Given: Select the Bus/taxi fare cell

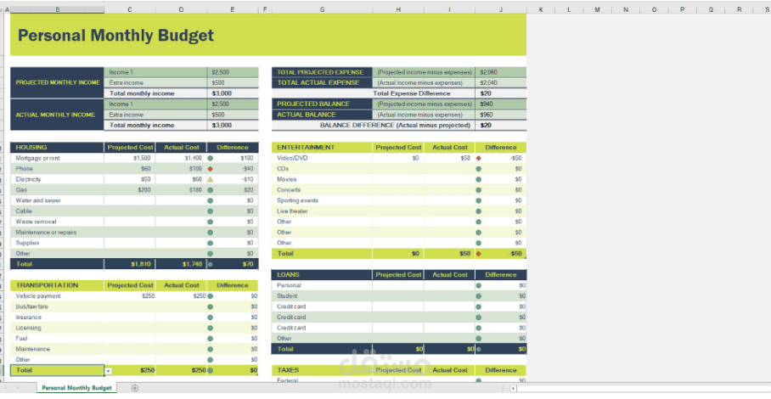Looking at the screenshot, I should pyautogui.click(x=58, y=306).
